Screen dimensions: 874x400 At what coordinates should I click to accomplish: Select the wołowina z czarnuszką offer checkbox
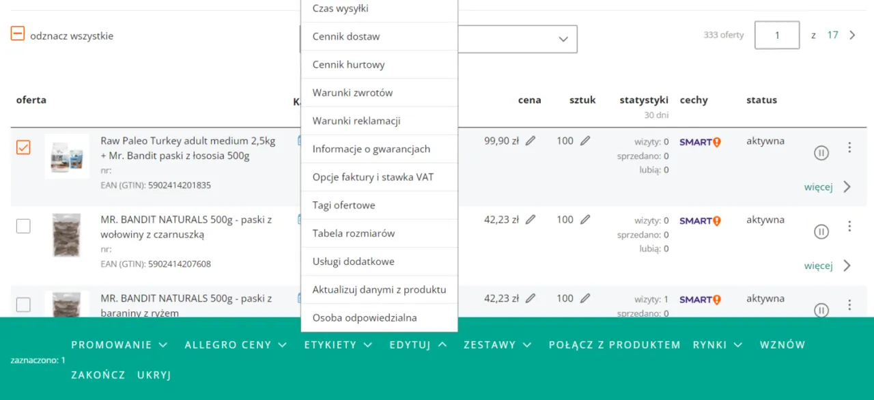pos(23,226)
